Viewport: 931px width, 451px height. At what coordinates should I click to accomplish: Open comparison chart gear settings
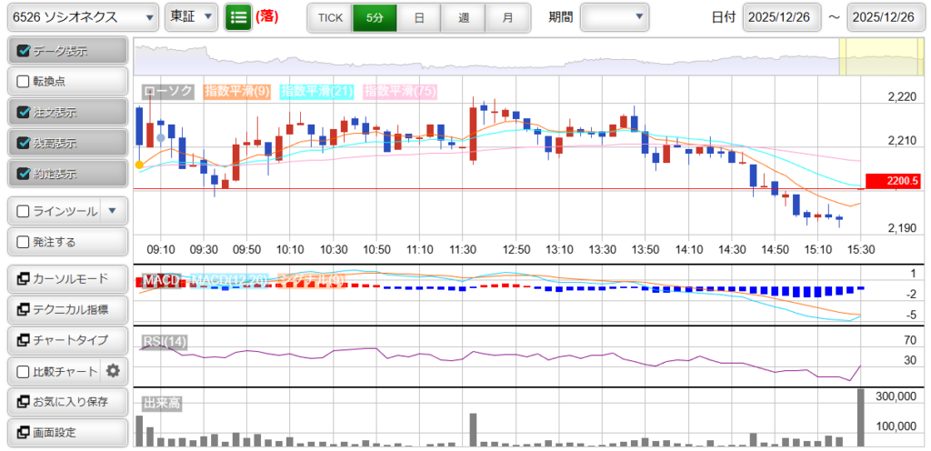pos(114,371)
